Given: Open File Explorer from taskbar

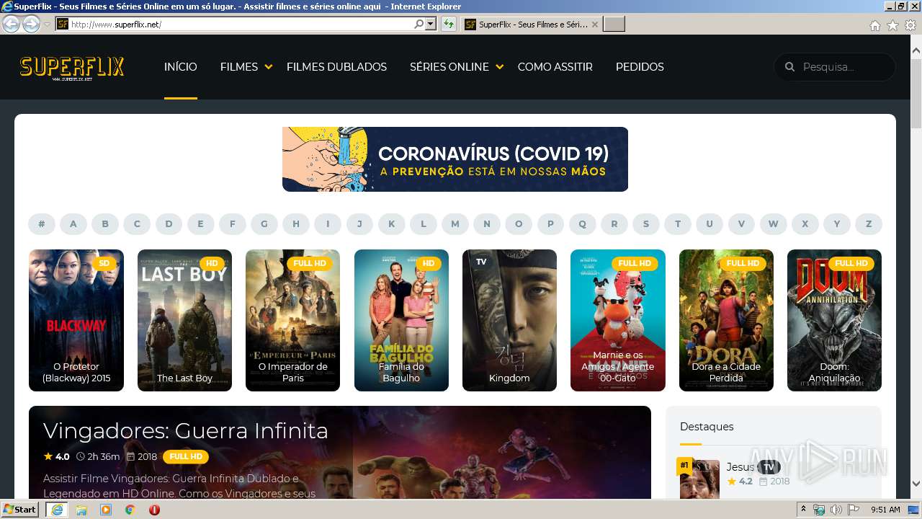Looking at the screenshot, I should click(x=81, y=510).
